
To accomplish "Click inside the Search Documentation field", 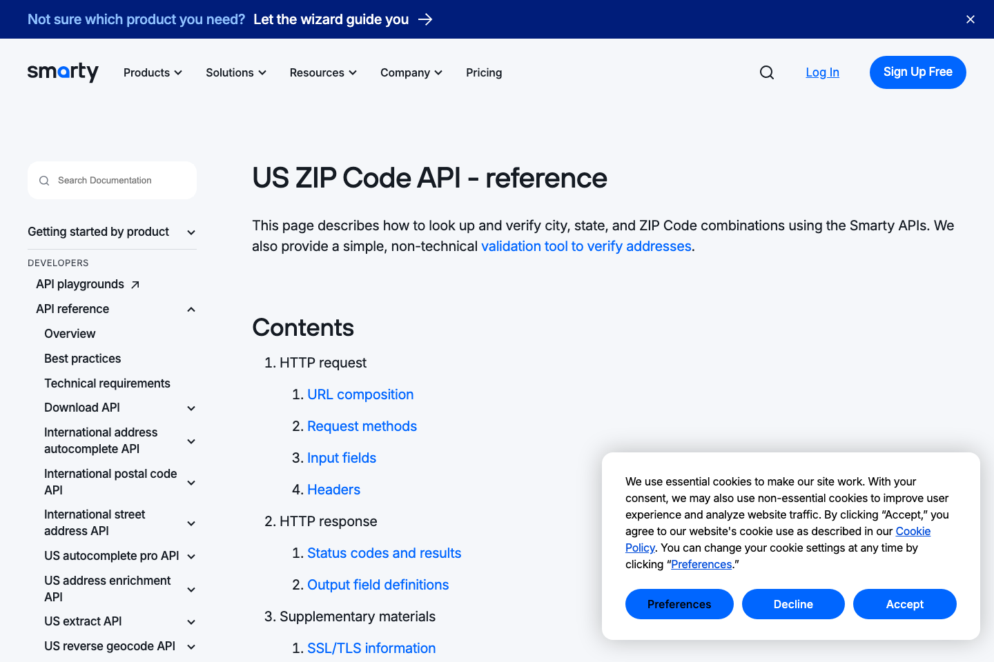I will pos(110,180).
